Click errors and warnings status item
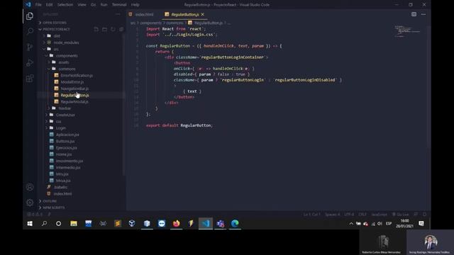The width and height of the screenshot is (454, 255). [35, 214]
